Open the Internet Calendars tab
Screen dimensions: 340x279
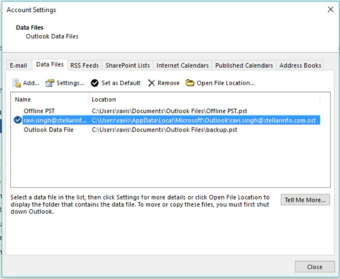[182, 65]
